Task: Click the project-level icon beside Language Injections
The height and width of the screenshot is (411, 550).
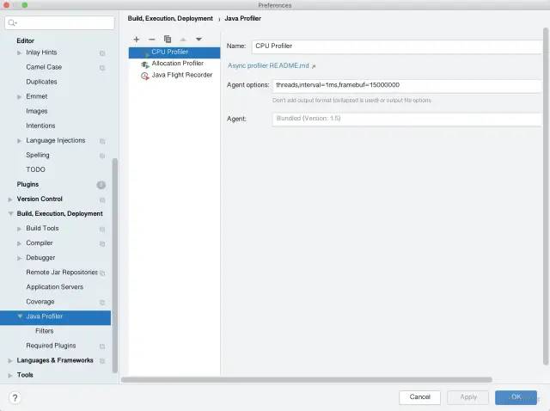Action: (102, 141)
